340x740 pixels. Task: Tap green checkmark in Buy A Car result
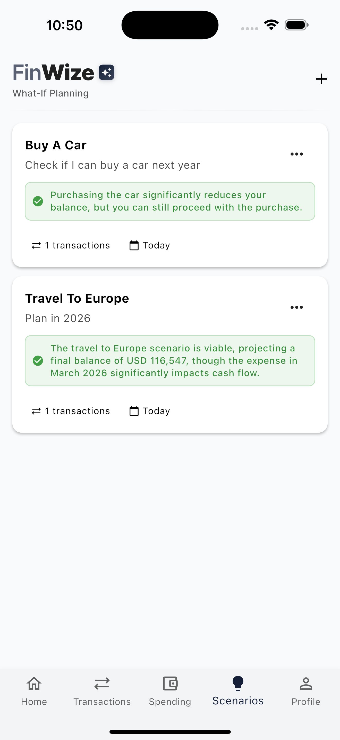38,201
